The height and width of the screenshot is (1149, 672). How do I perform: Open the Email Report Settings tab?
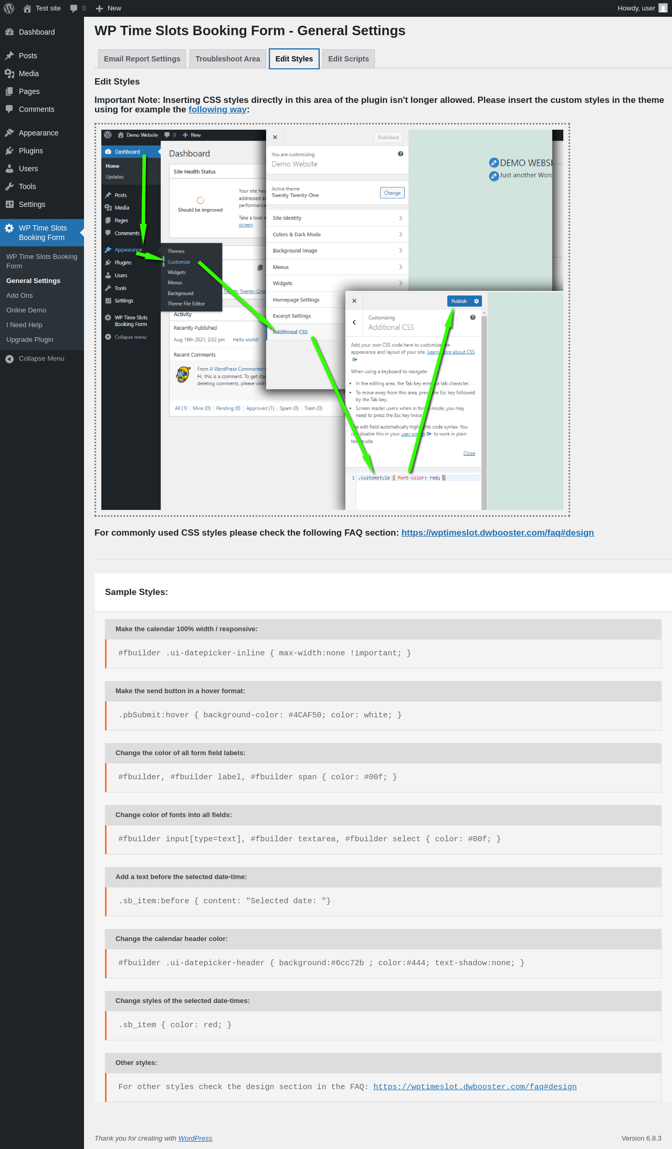(x=142, y=59)
